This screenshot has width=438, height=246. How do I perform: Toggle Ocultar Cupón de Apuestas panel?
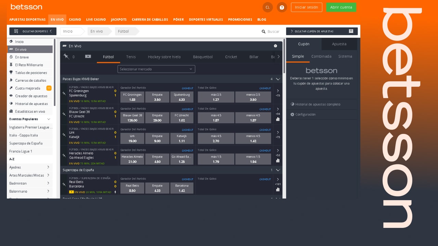322,31
